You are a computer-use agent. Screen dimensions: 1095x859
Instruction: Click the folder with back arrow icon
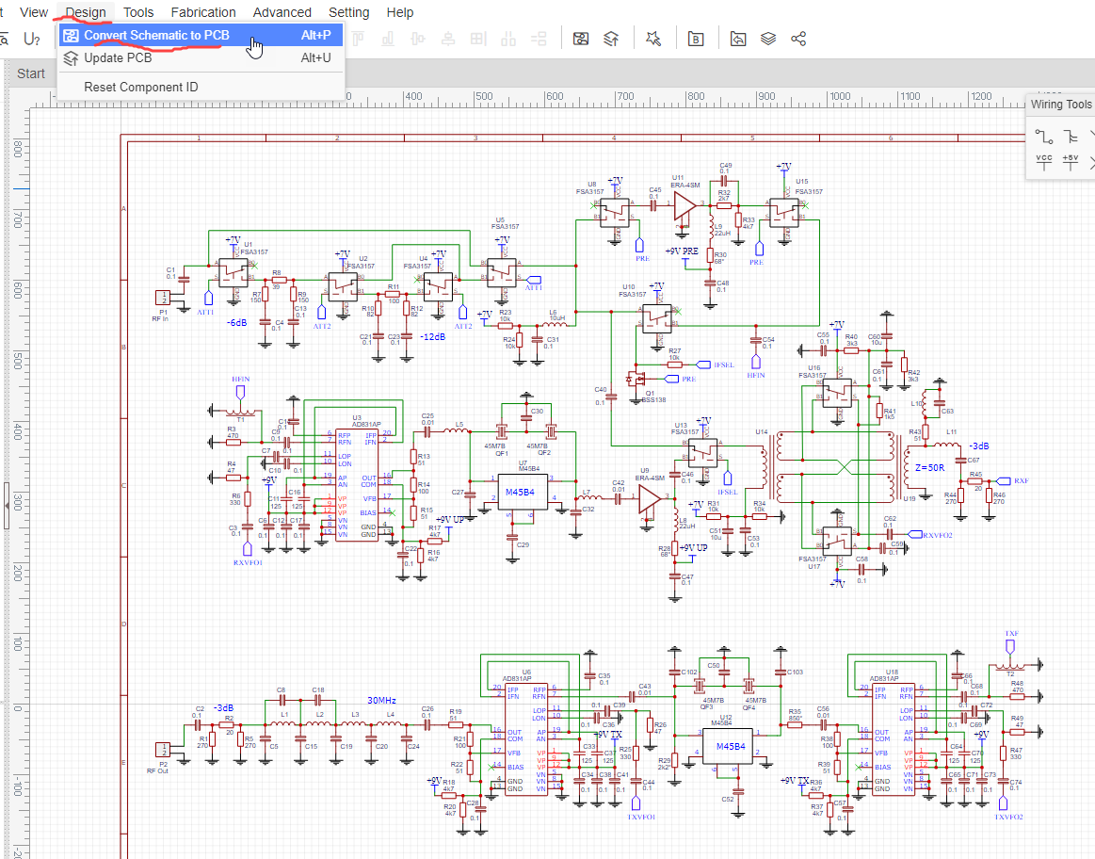coord(739,39)
